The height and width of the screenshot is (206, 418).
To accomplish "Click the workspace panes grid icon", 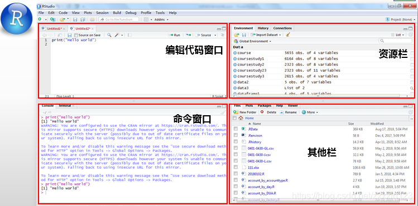I will 146,19.
